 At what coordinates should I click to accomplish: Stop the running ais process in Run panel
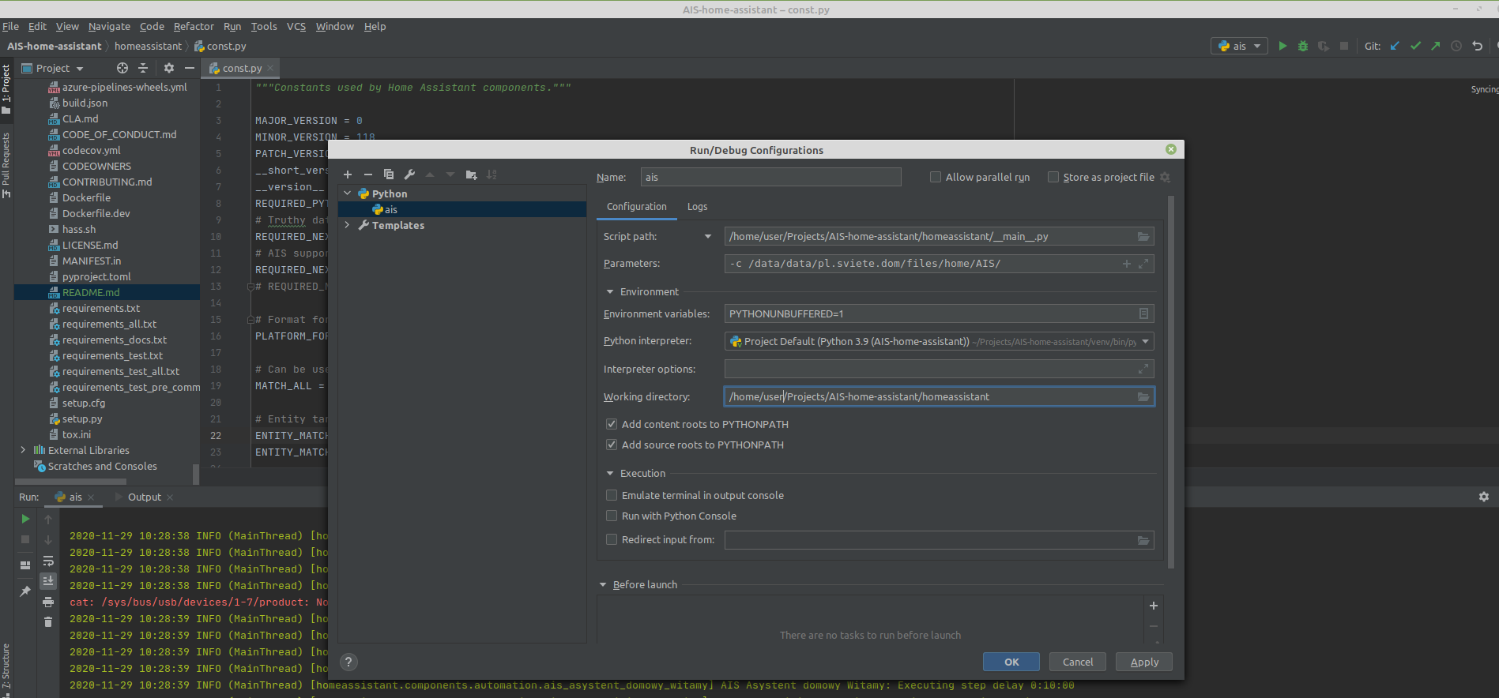[25, 539]
